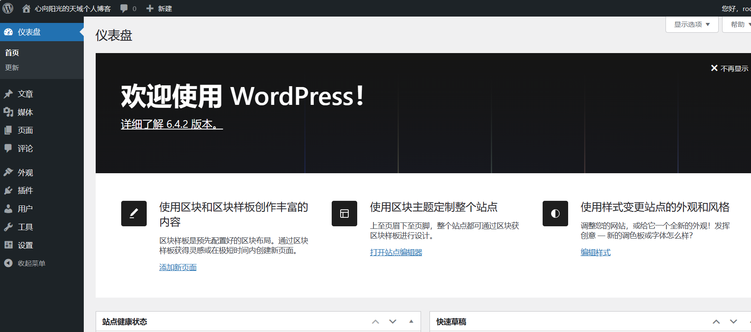
Task: Click the 使用区块主题定制整个站点 heading
Action: tap(434, 207)
